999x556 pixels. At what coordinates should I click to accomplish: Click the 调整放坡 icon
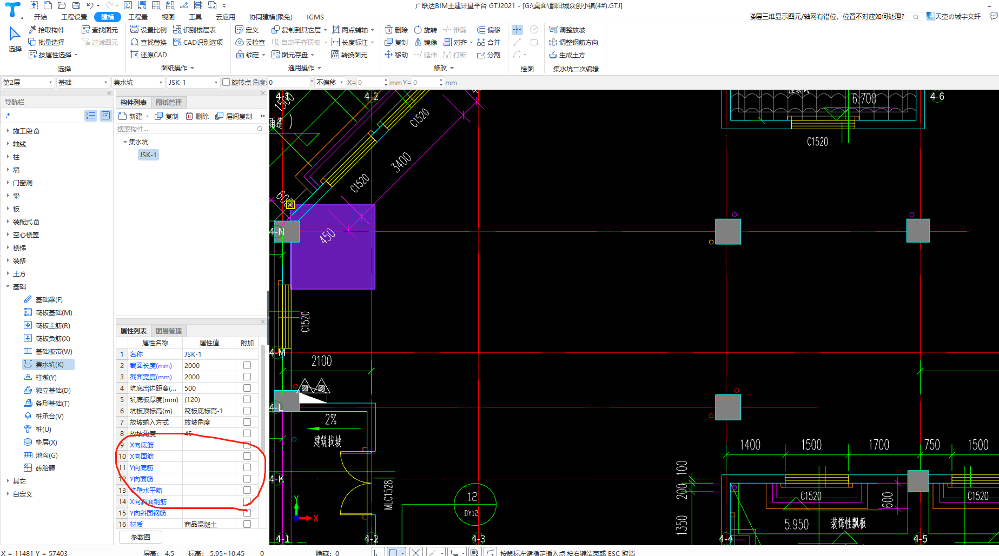[x=553, y=30]
